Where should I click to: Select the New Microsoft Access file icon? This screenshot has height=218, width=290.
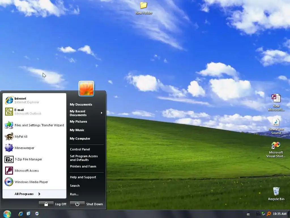tap(276, 102)
